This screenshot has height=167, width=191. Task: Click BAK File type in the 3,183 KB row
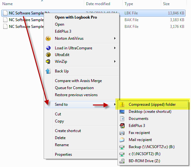point(131,20)
